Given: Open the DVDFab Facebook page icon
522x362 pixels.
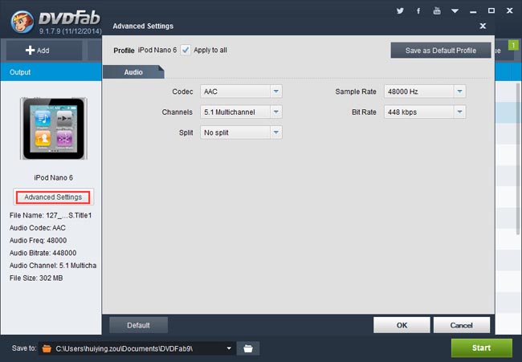Looking at the screenshot, I should [418, 11].
